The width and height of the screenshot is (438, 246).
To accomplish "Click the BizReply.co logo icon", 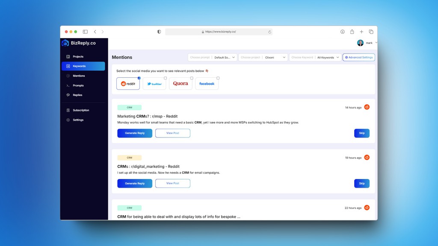I will pyautogui.click(x=65, y=43).
